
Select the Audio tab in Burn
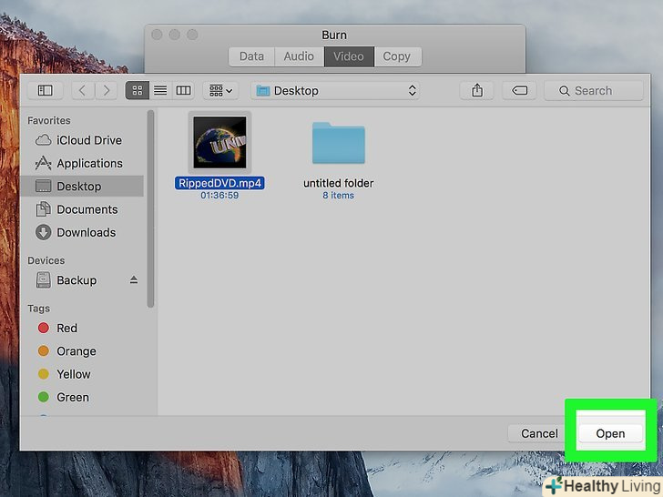(299, 56)
